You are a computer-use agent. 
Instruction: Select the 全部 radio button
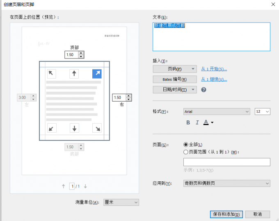click(x=185, y=144)
